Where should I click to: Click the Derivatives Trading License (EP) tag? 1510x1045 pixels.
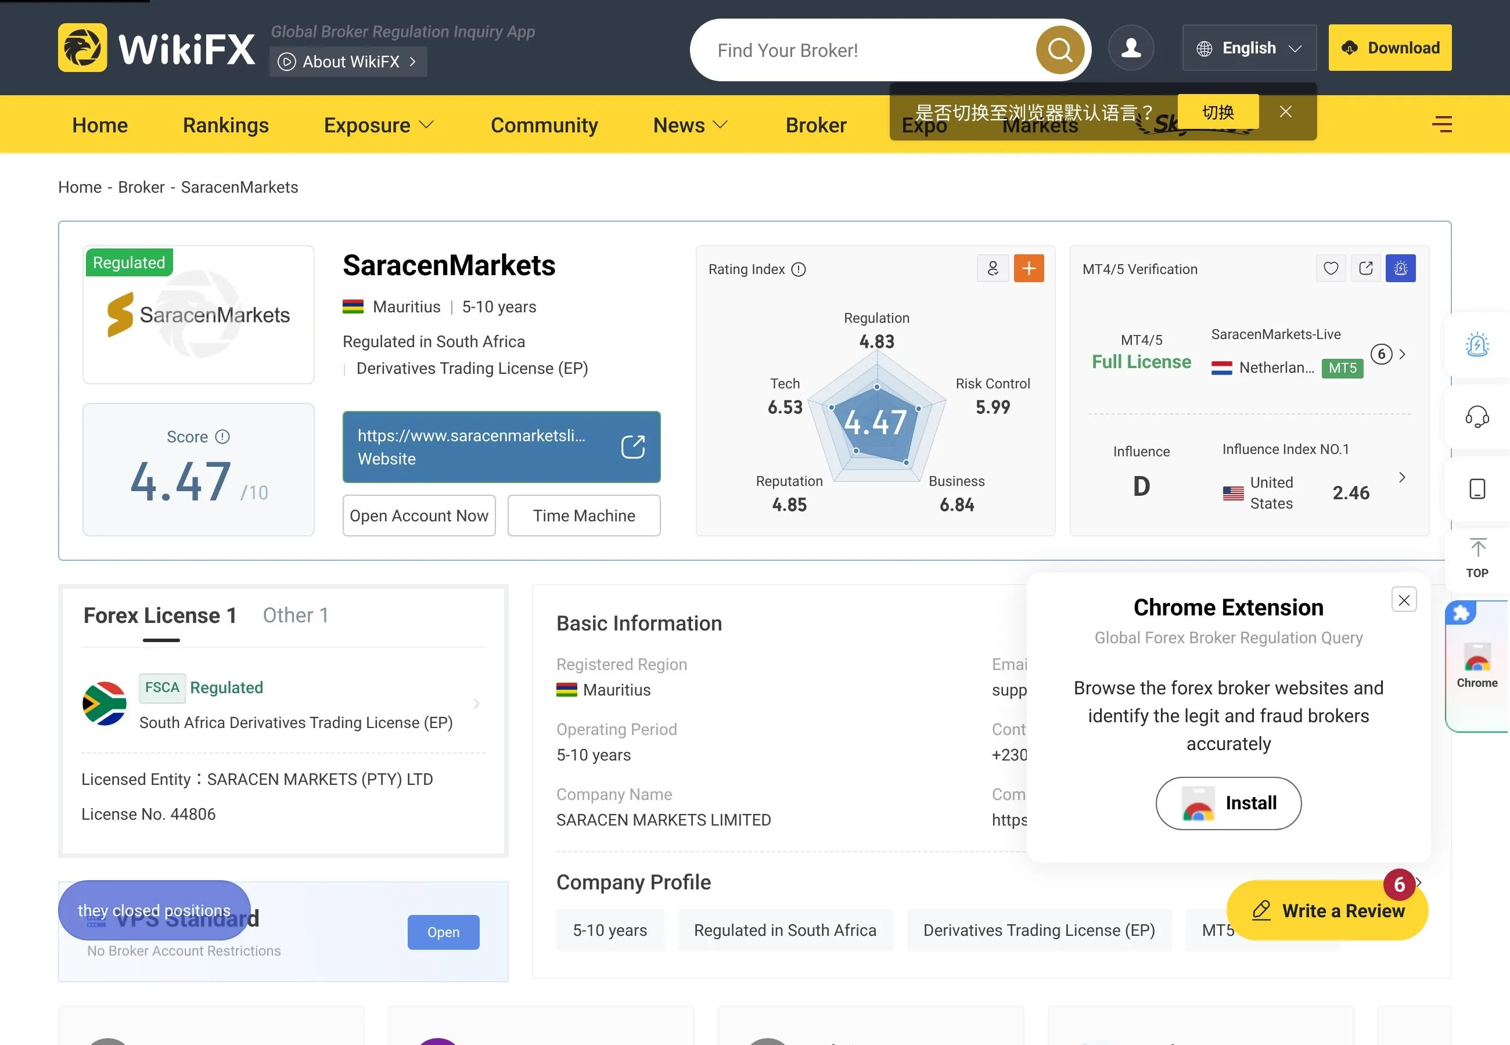coord(1039,931)
